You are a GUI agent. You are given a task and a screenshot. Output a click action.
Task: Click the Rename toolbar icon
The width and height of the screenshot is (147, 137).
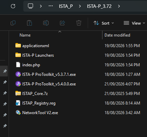46,23
